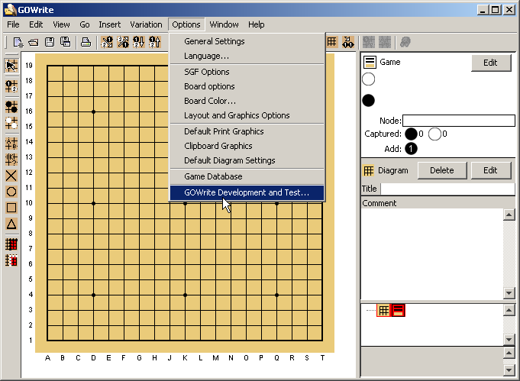Click the Save floppy disk icon
The height and width of the screenshot is (381, 520).
pyautogui.click(x=50, y=42)
